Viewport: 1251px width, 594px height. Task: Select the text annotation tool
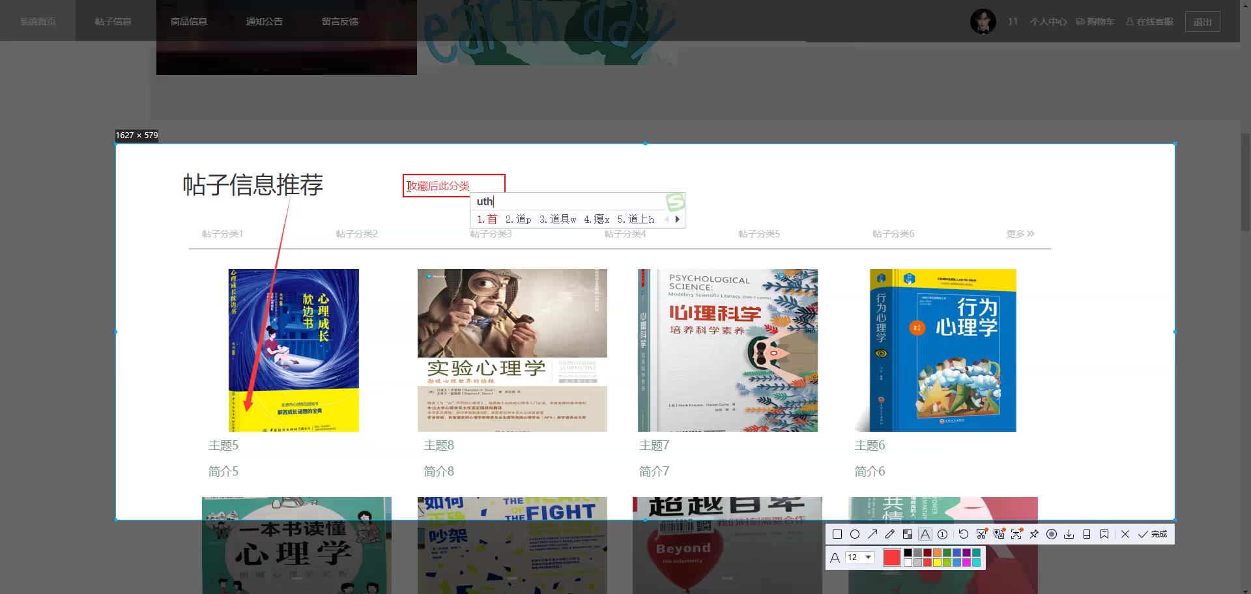(x=925, y=534)
